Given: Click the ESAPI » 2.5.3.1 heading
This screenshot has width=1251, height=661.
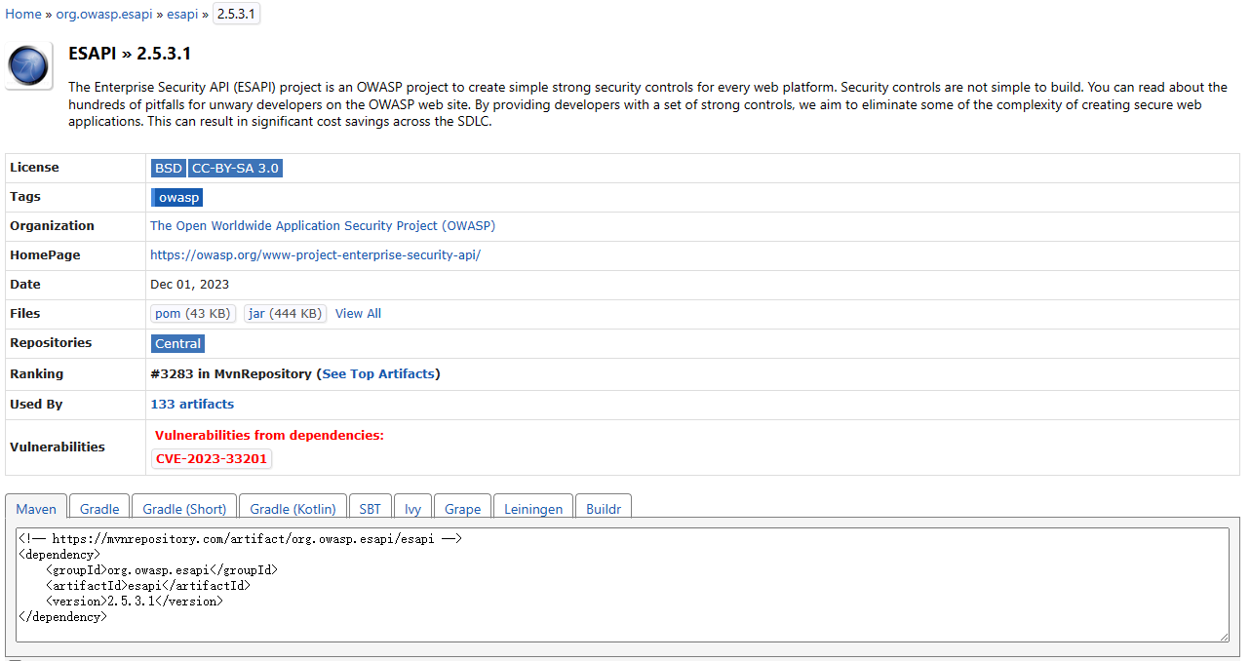Looking at the screenshot, I should coord(130,53).
